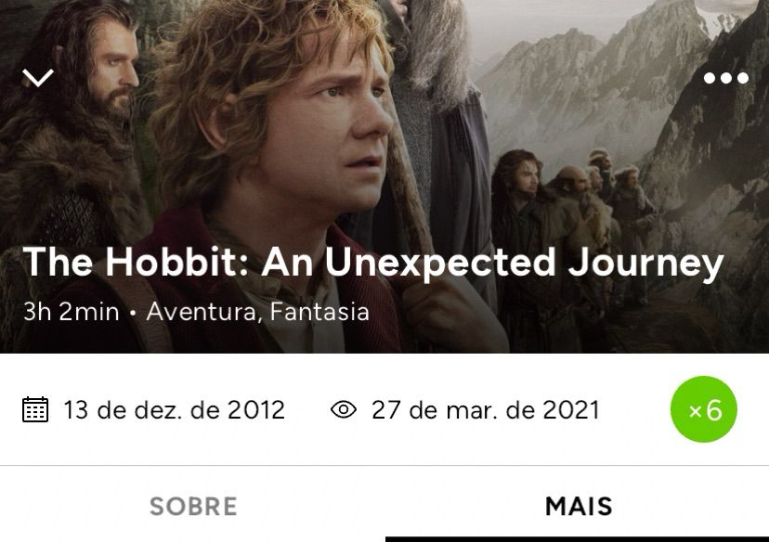Open the three-dot more options menu
769x542 pixels.
[x=726, y=78]
